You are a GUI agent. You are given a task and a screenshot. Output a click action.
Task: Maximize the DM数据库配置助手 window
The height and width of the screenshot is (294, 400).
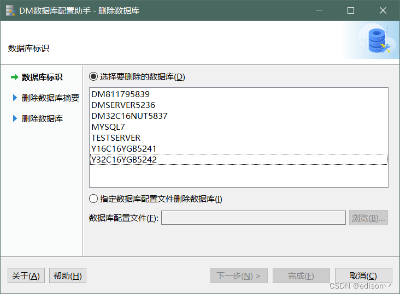click(351, 10)
